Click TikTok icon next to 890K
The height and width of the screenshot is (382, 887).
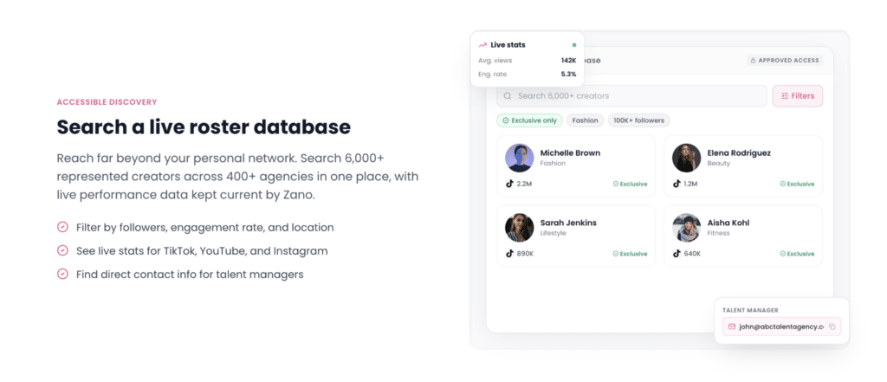pyautogui.click(x=509, y=254)
